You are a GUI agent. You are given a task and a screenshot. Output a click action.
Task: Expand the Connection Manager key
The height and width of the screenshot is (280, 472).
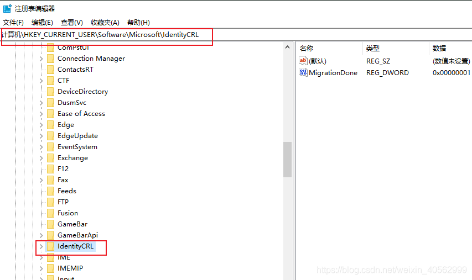[42, 59]
